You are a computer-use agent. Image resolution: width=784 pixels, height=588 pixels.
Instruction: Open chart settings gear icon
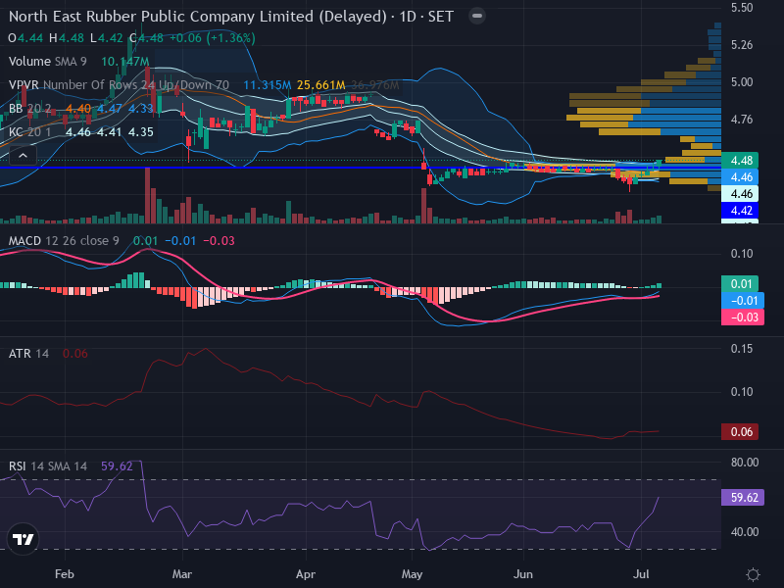753,574
